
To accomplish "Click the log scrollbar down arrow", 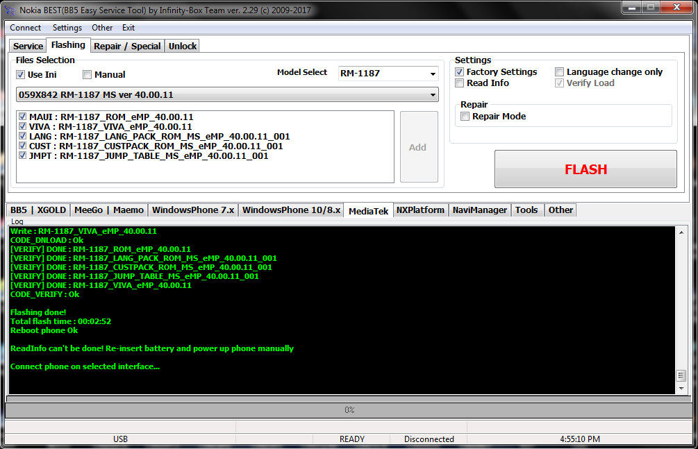I will click(x=681, y=389).
